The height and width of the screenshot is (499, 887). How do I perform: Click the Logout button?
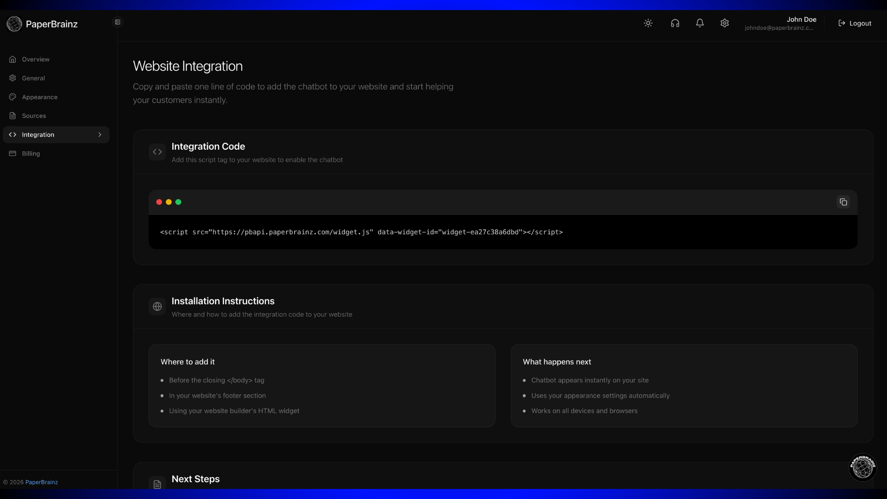coord(855,23)
